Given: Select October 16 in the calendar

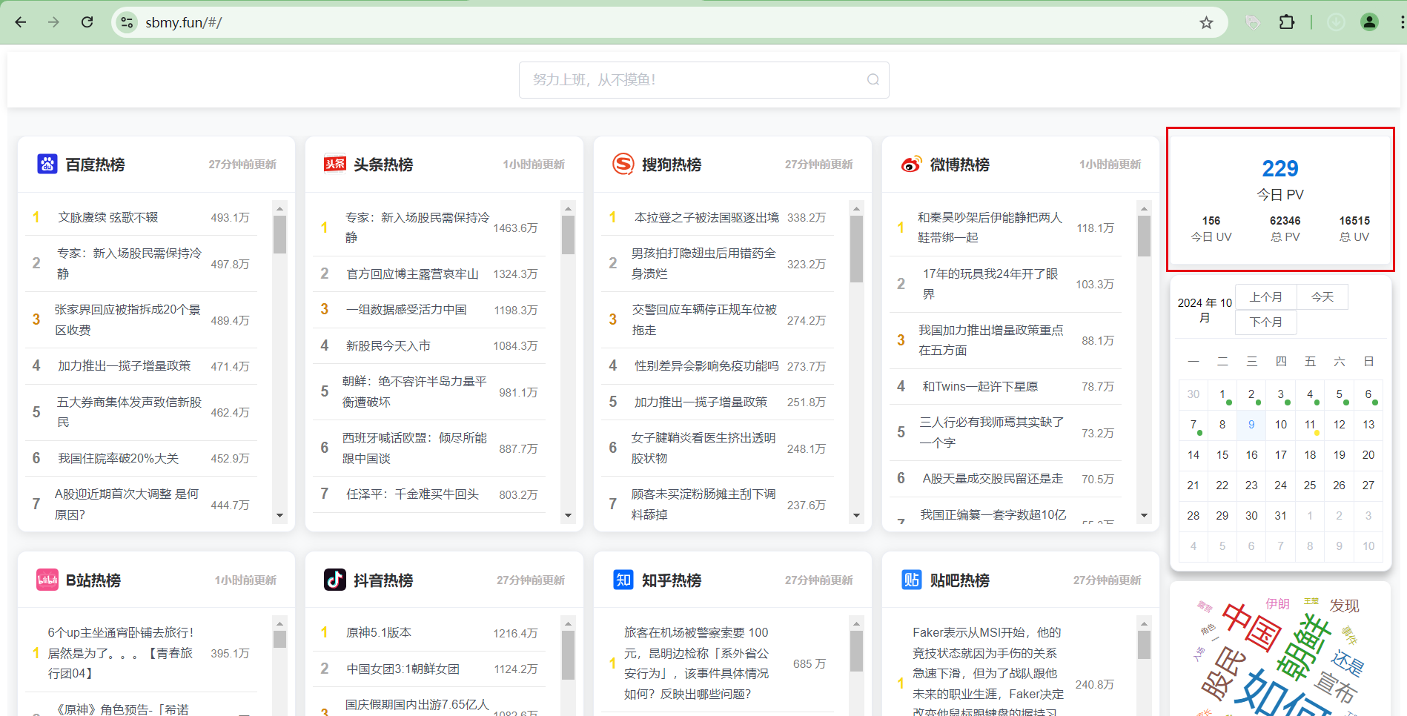Looking at the screenshot, I should [1251, 455].
